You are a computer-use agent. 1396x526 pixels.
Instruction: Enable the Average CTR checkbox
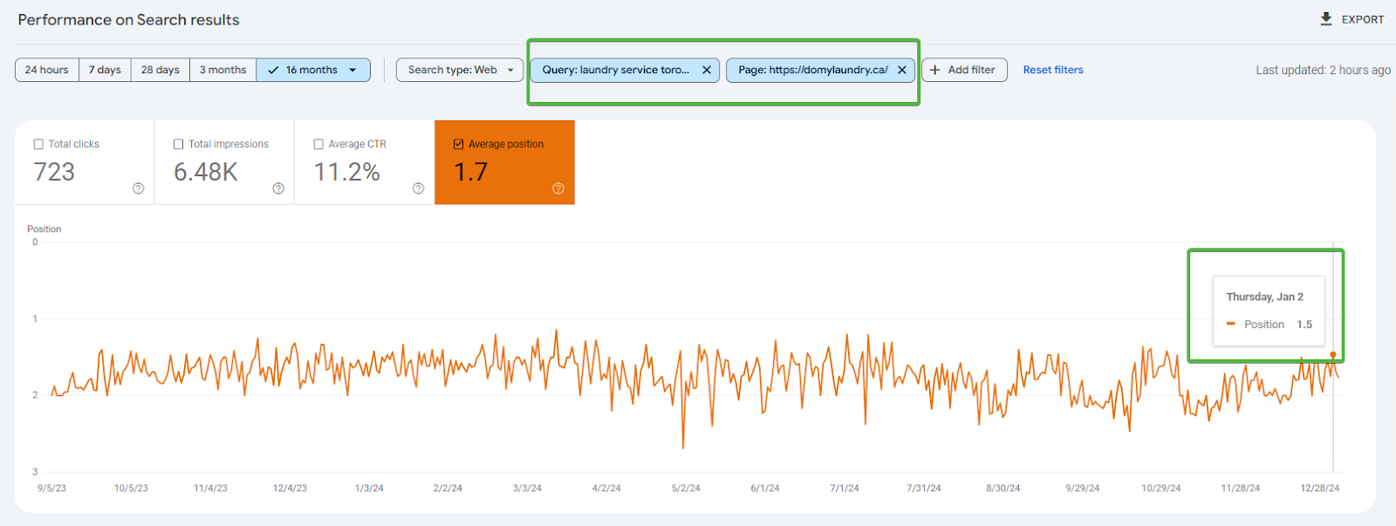(x=318, y=145)
